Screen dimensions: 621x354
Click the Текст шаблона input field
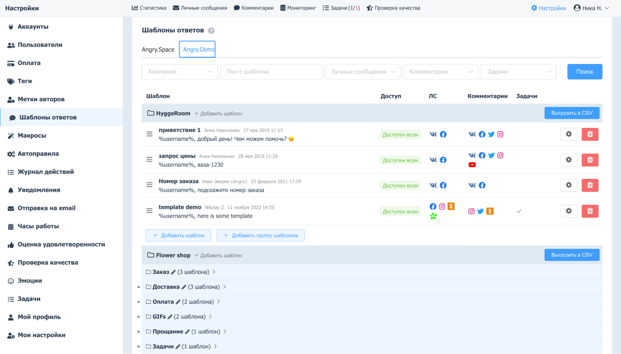pos(271,72)
